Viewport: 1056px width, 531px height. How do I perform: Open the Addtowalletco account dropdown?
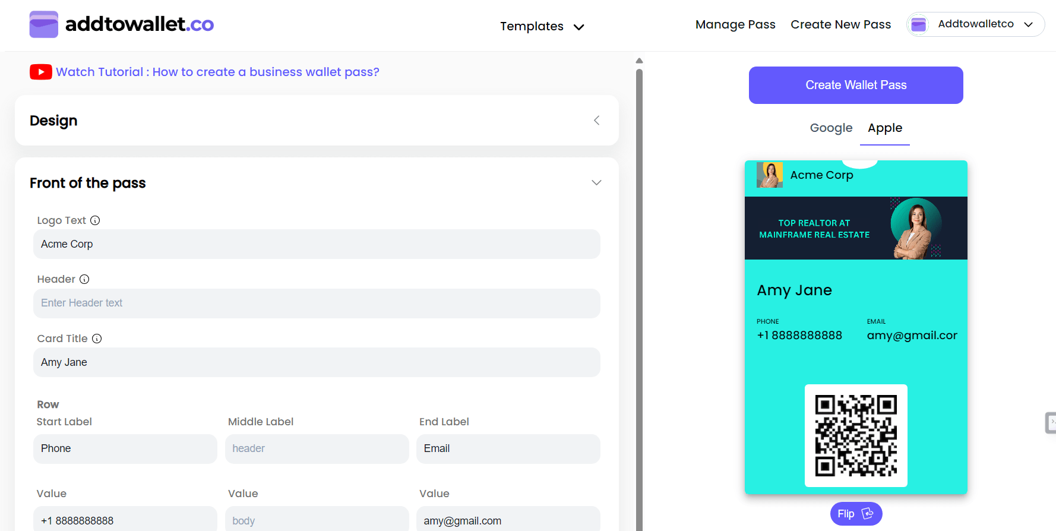[x=1029, y=24]
